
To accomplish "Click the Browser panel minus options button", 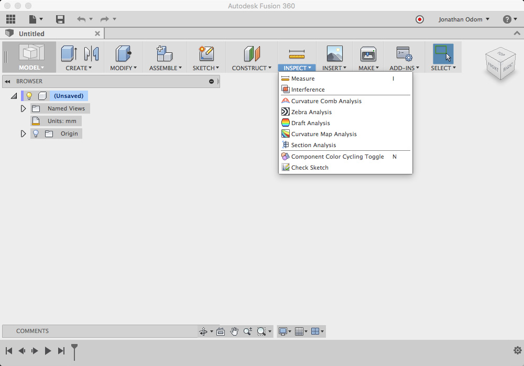I will point(211,81).
